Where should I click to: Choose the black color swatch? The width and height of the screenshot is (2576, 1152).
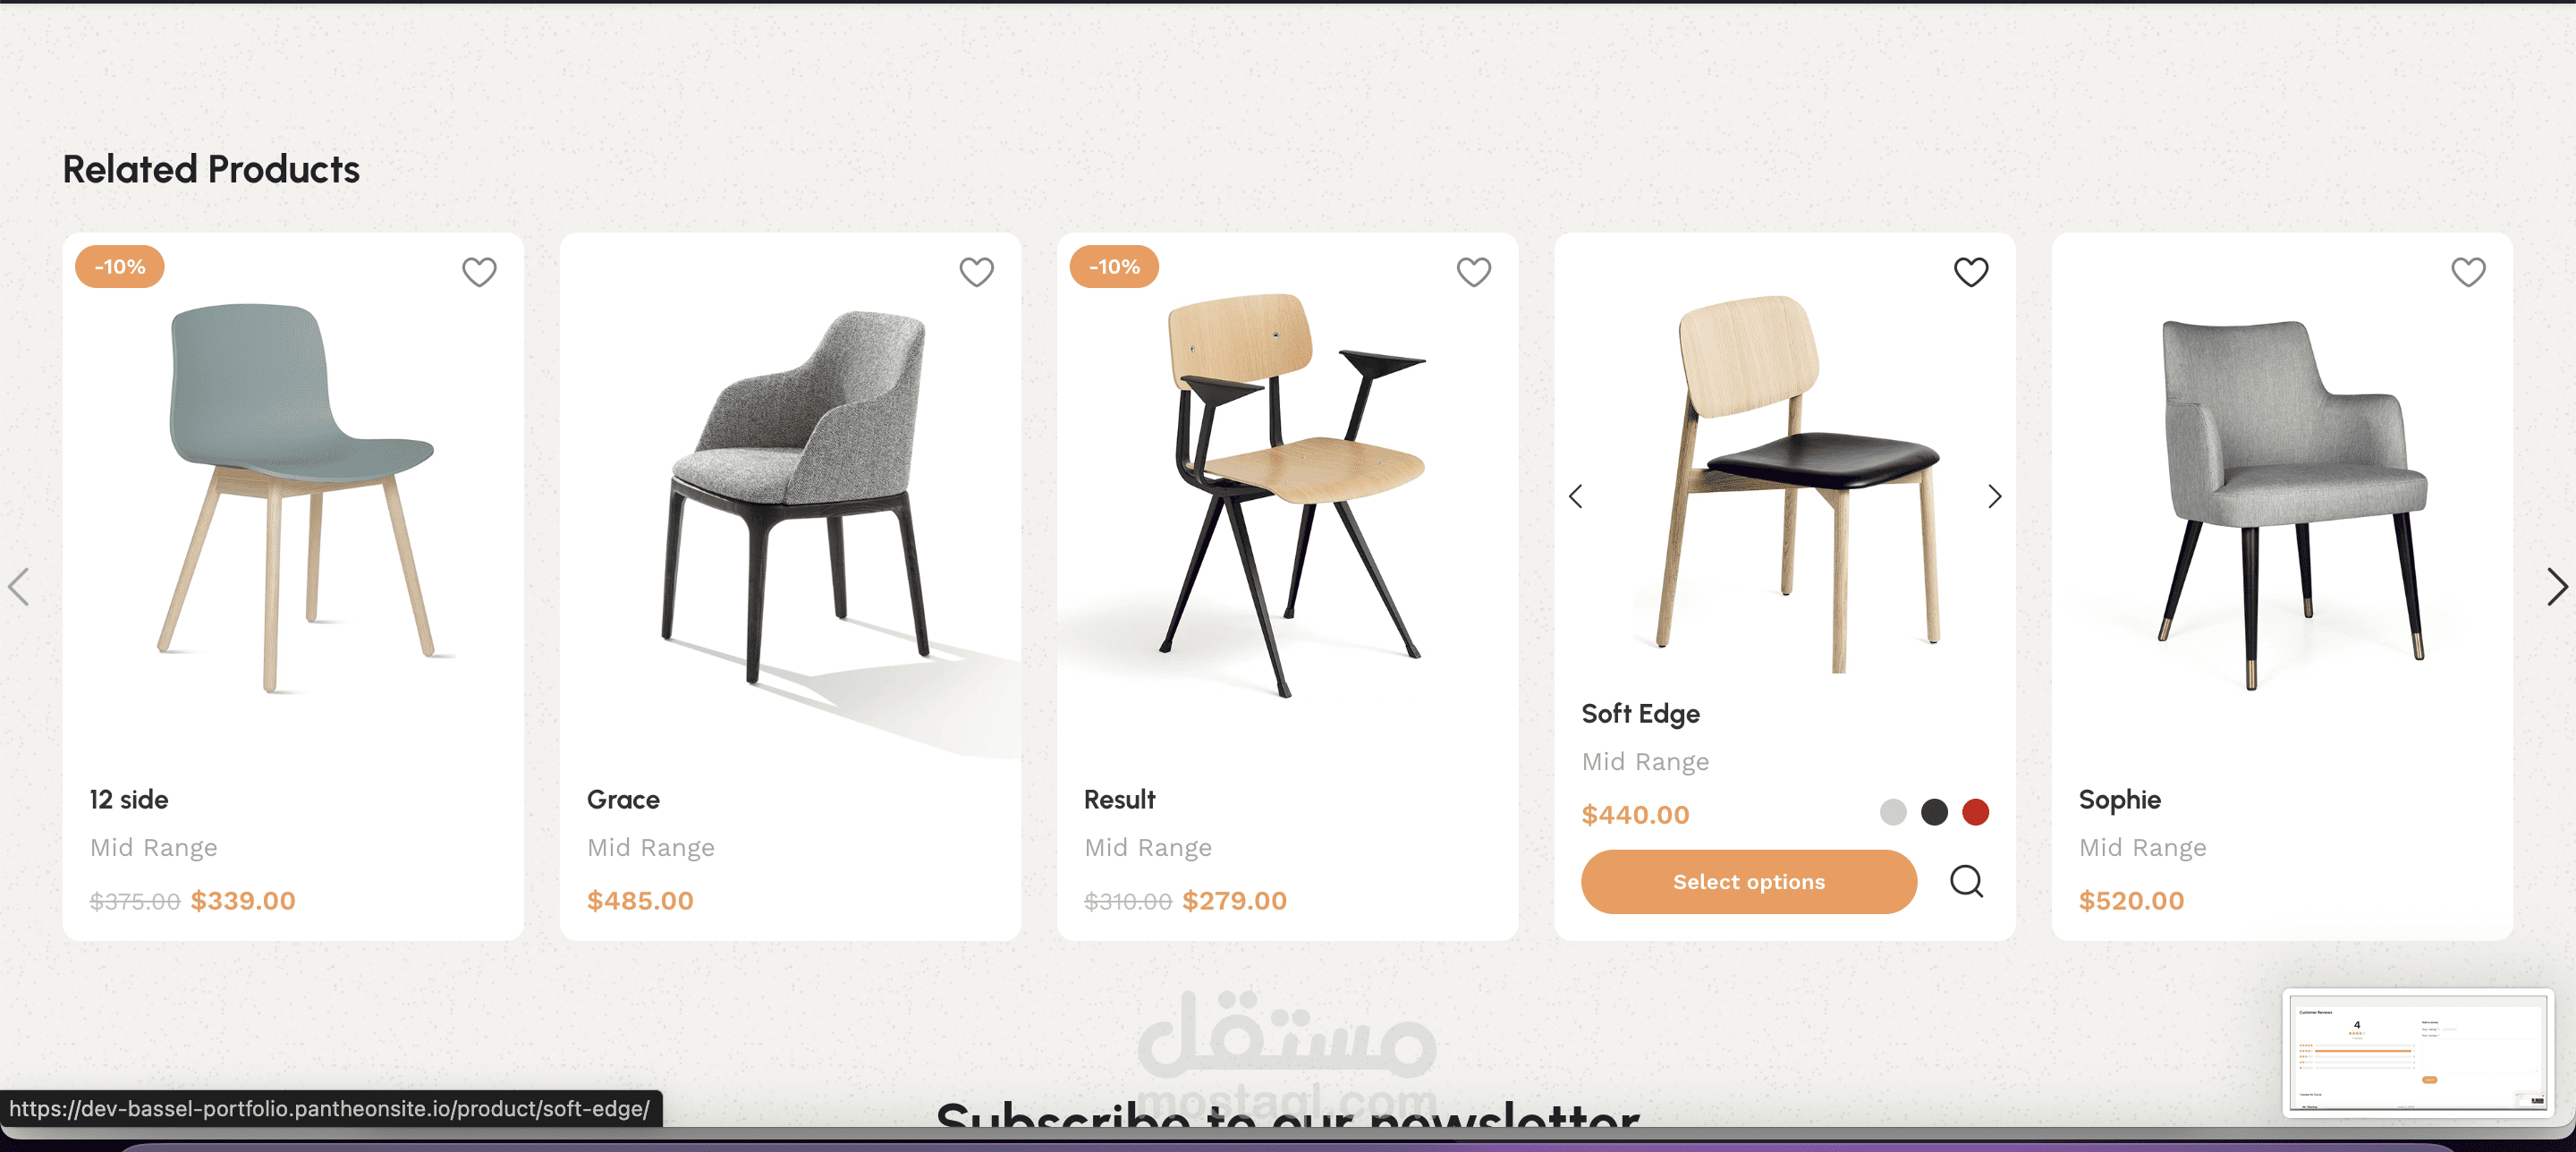point(1934,812)
